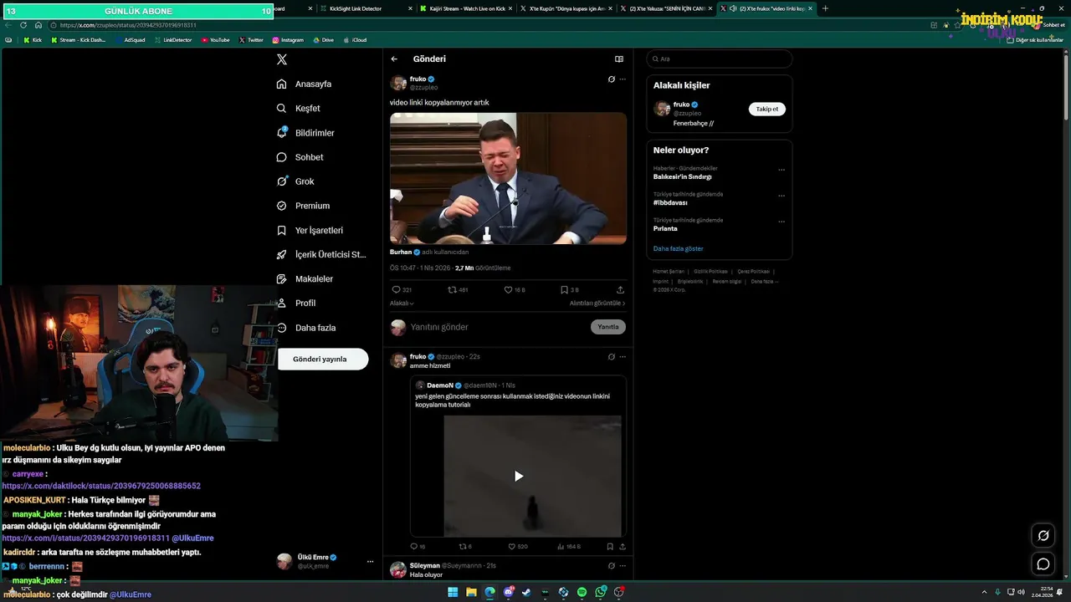Click the Yanıtla button

[608, 327]
